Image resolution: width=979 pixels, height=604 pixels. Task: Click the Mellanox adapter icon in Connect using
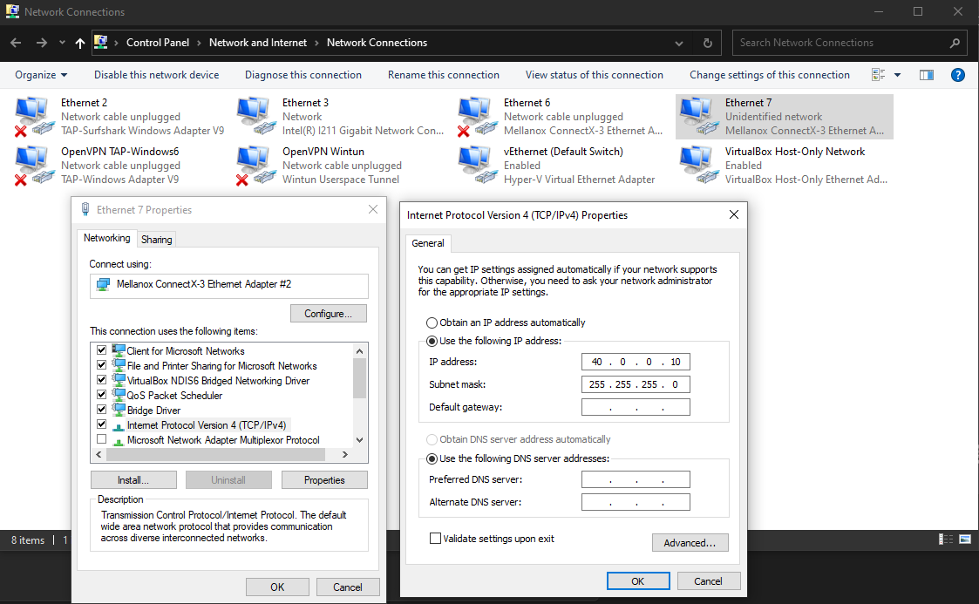click(x=103, y=284)
